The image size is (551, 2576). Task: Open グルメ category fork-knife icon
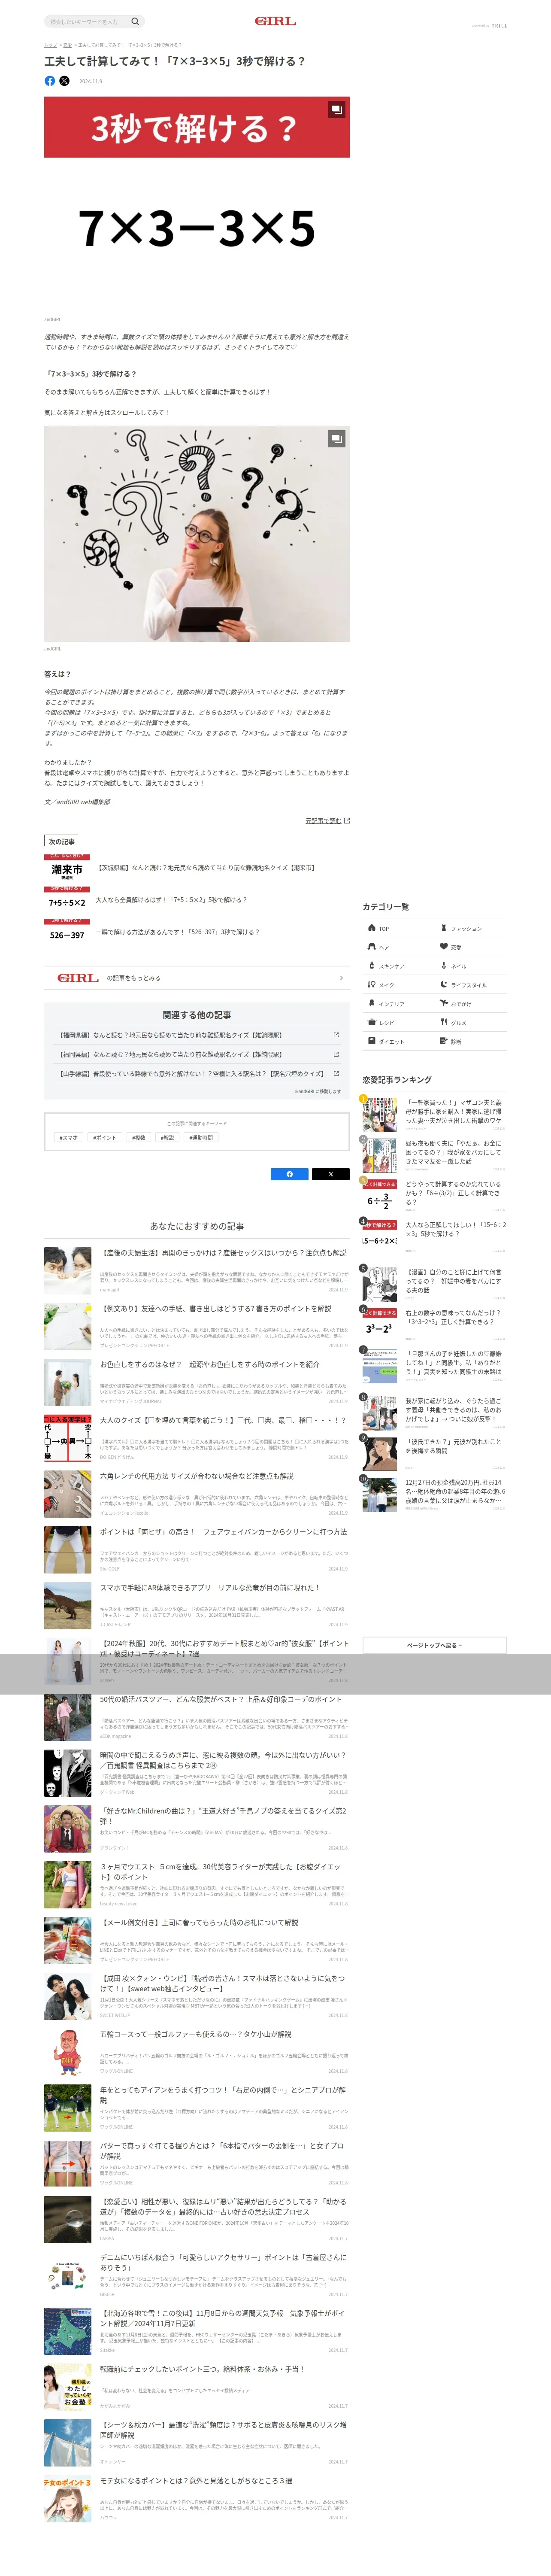point(444,1022)
